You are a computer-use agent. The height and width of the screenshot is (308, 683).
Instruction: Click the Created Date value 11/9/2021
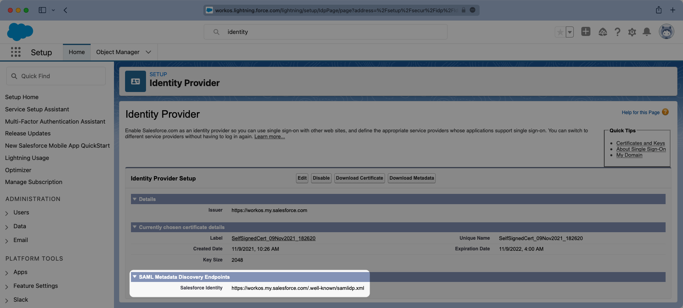click(x=255, y=249)
